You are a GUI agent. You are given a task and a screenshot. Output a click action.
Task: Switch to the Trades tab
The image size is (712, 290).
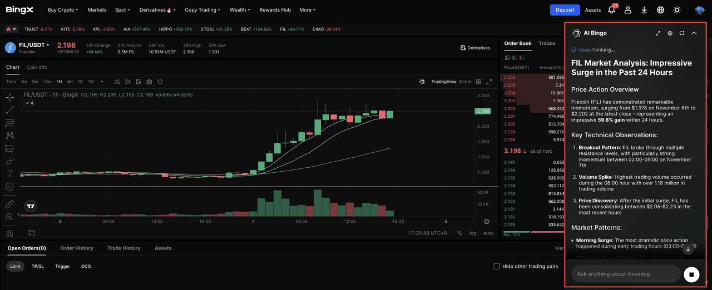point(547,43)
